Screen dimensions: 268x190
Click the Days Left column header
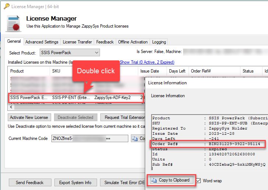[x=177, y=71]
